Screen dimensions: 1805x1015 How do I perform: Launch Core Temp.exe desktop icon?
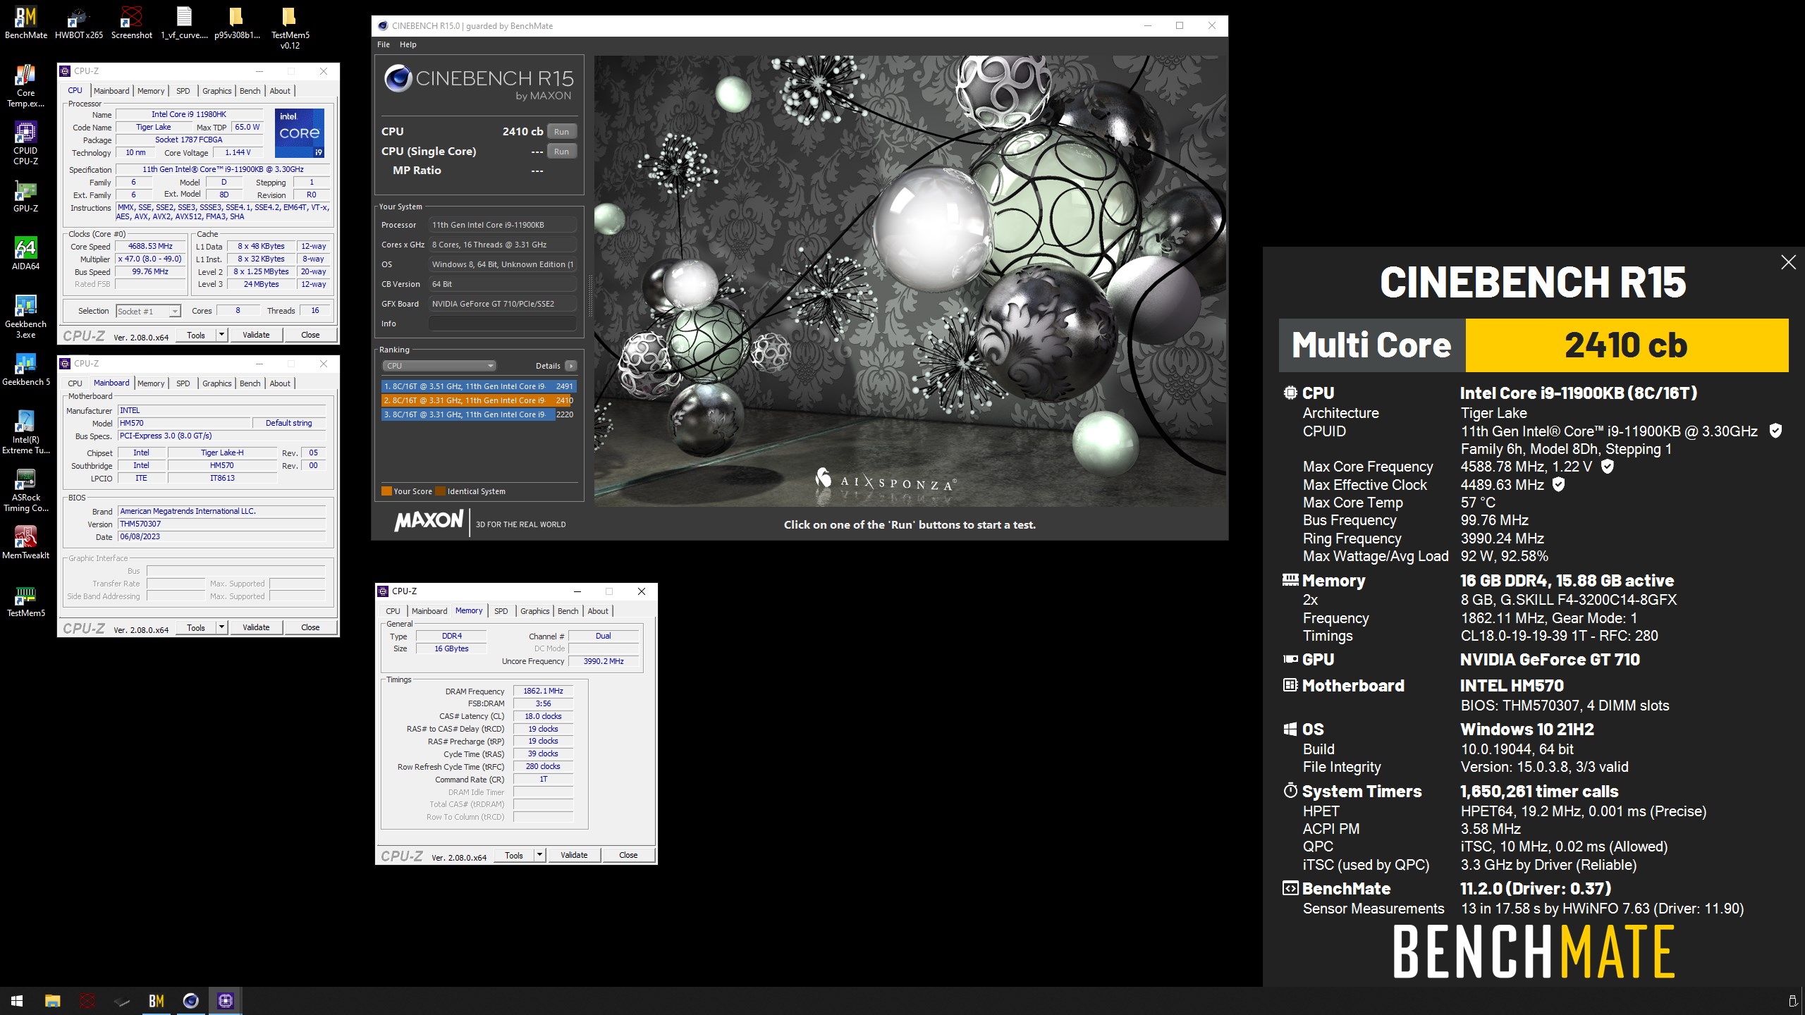(26, 85)
